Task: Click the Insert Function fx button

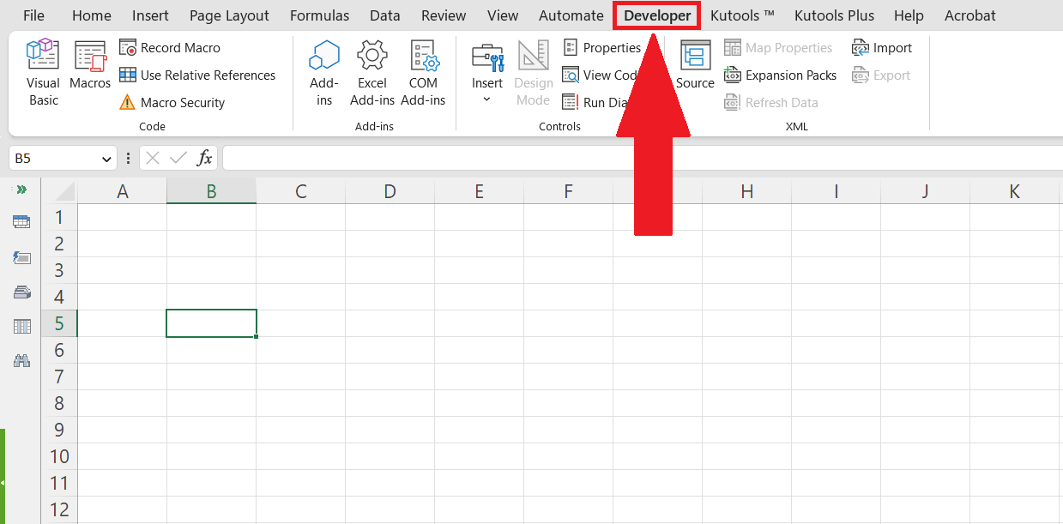Action: [x=204, y=158]
